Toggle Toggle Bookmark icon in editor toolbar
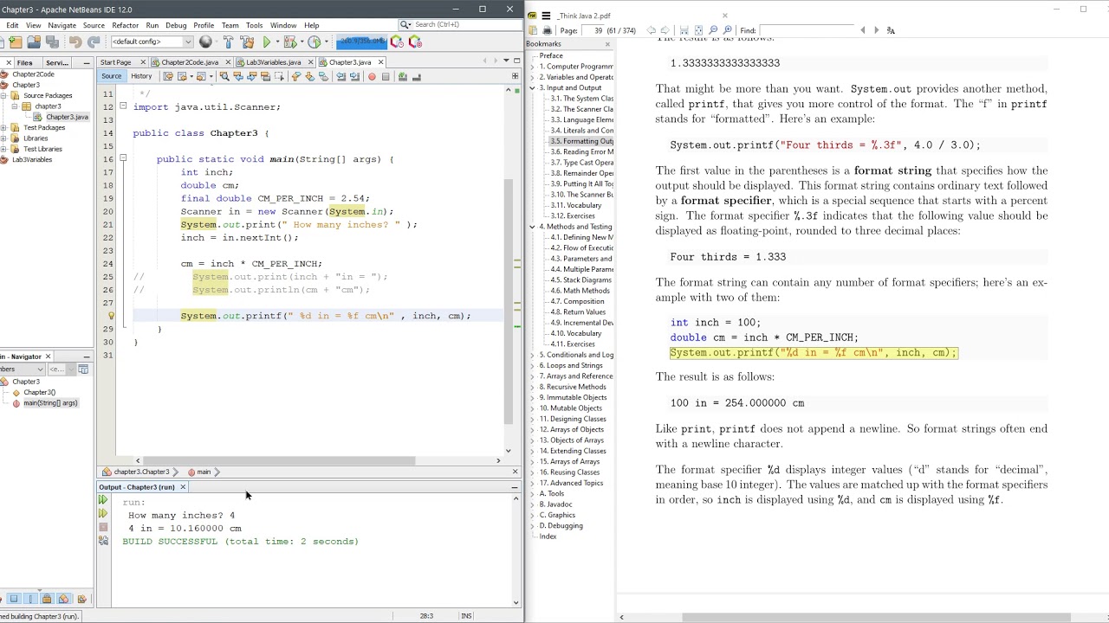The image size is (1109, 623). pos(323,76)
